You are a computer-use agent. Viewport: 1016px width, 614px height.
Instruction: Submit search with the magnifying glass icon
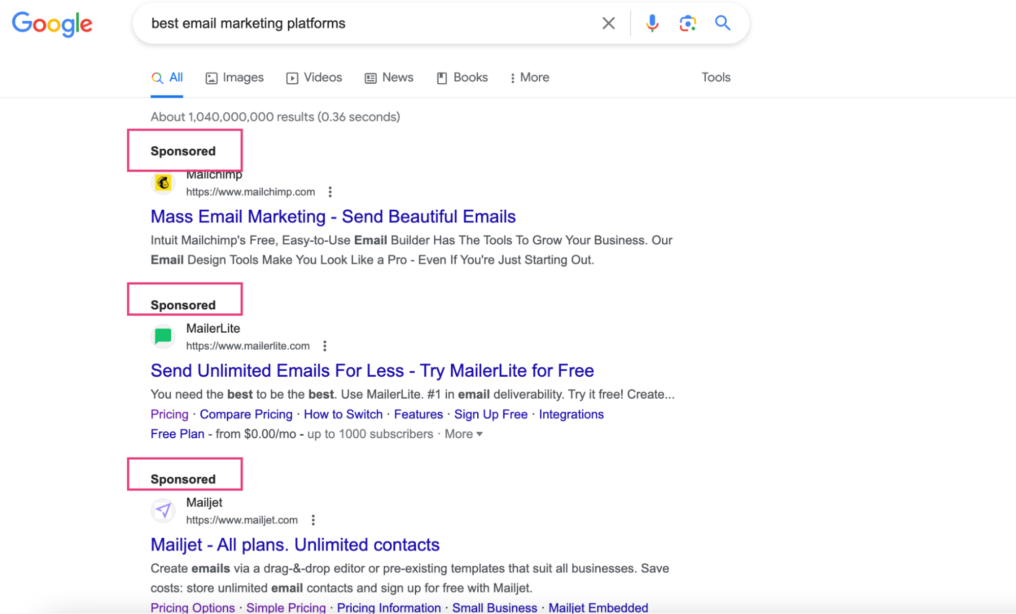point(723,23)
